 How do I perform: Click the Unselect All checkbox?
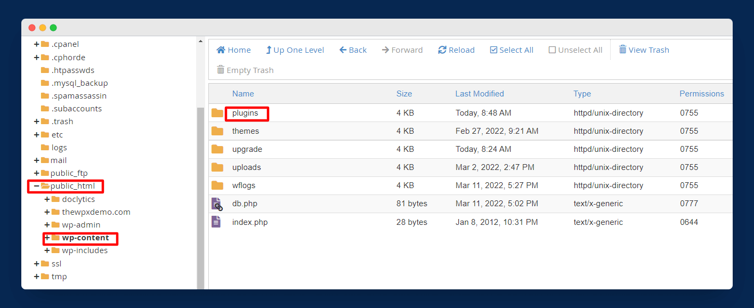pos(552,50)
